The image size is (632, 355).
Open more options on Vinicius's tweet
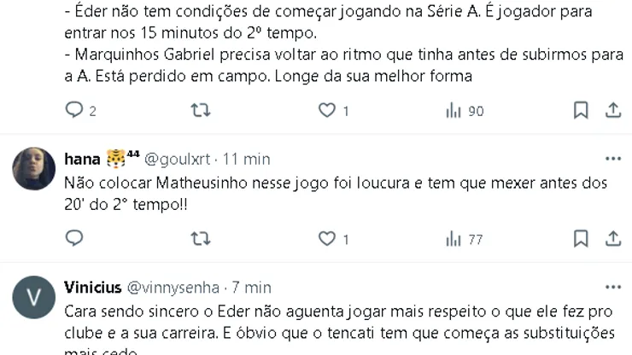tap(613, 288)
